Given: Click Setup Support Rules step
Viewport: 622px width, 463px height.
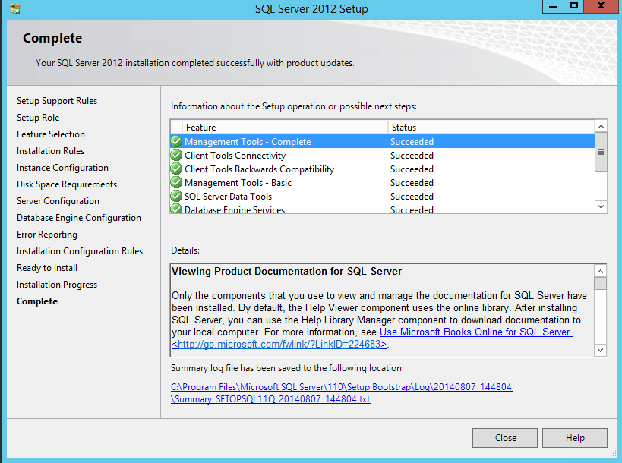Looking at the screenshot, I should (x=57, y=101).
